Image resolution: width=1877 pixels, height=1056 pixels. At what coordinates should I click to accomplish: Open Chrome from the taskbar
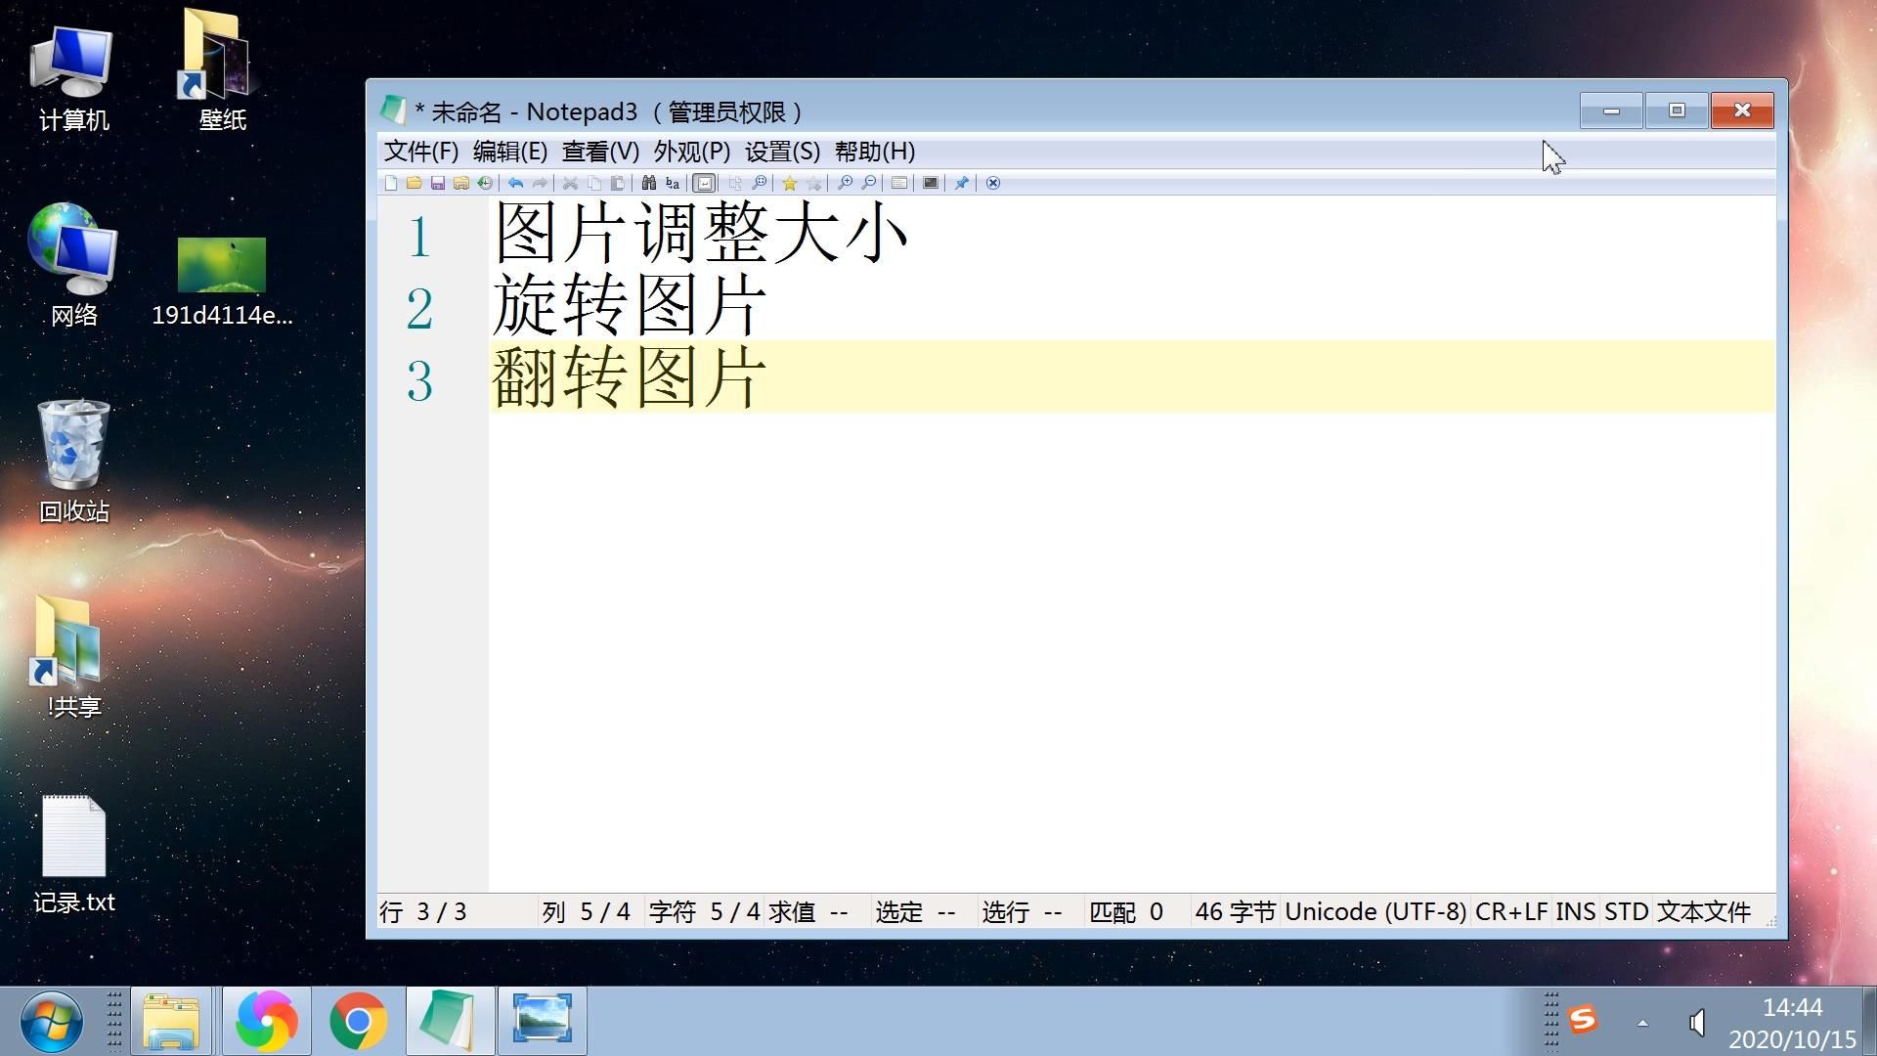(x=358, y=1021)
